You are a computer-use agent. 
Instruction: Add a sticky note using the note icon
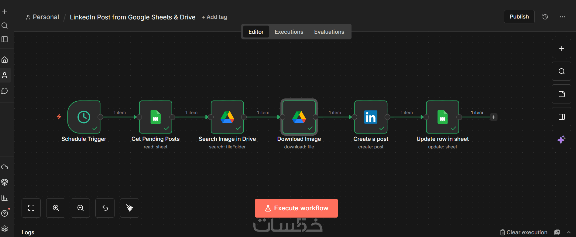561,94
